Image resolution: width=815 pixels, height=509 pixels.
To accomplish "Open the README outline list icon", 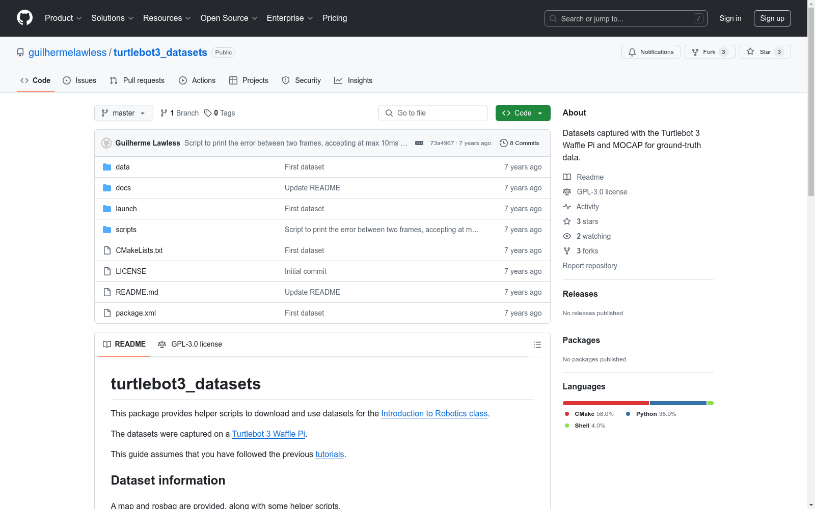I will [x=537, y=345].
